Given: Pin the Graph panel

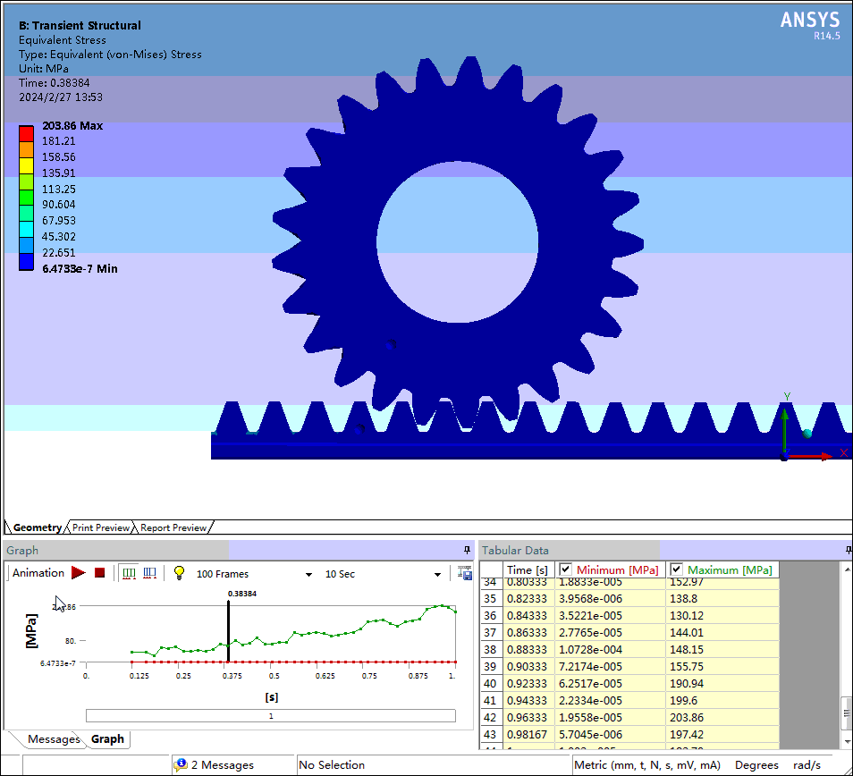Looking at the screenshot, I should [467, 551].
